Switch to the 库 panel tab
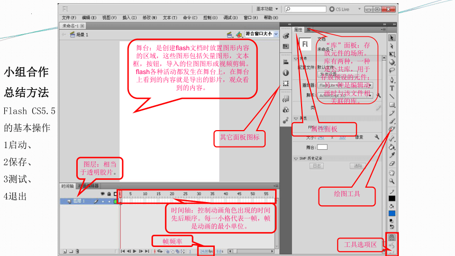Viewport: 455px width, 256px height. [x=309, y=30]
